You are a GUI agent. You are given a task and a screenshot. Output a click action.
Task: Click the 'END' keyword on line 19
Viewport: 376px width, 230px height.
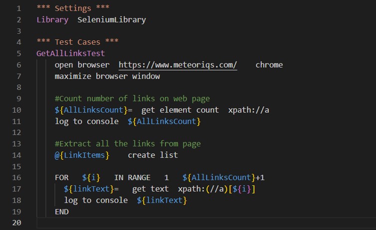tap(61, 212)
